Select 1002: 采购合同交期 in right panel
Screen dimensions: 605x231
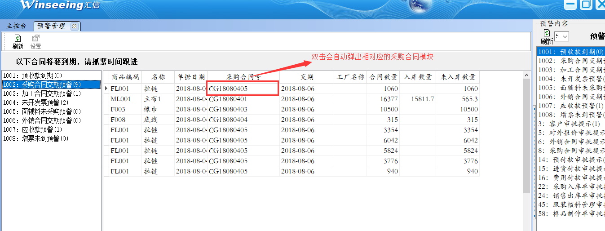571,61
